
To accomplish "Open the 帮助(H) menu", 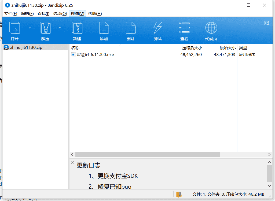I will point(95,14).
